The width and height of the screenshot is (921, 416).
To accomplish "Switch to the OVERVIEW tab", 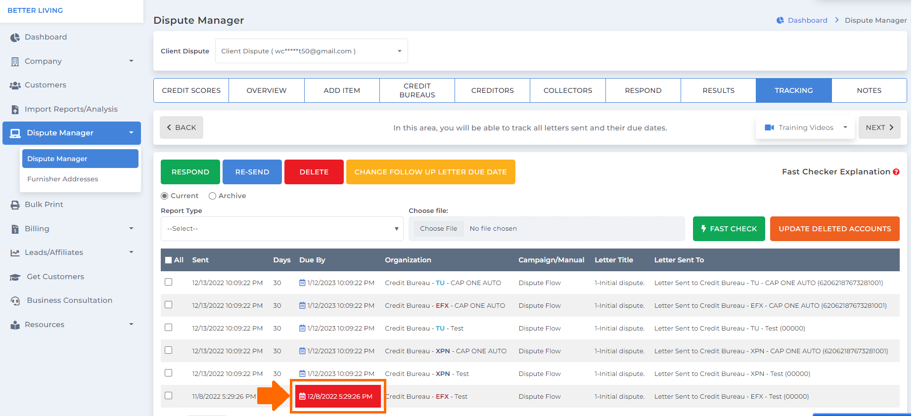I will click(267, 90).
